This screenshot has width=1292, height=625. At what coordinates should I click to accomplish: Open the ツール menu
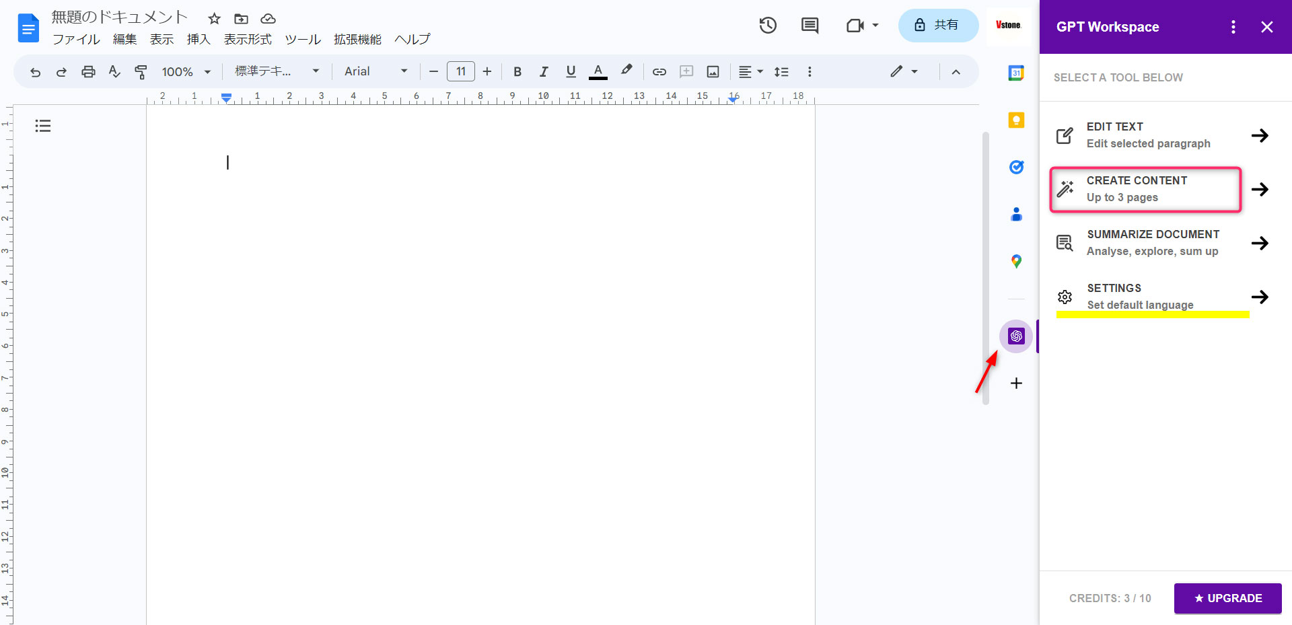pyautogui.click(x=302, y=39)
